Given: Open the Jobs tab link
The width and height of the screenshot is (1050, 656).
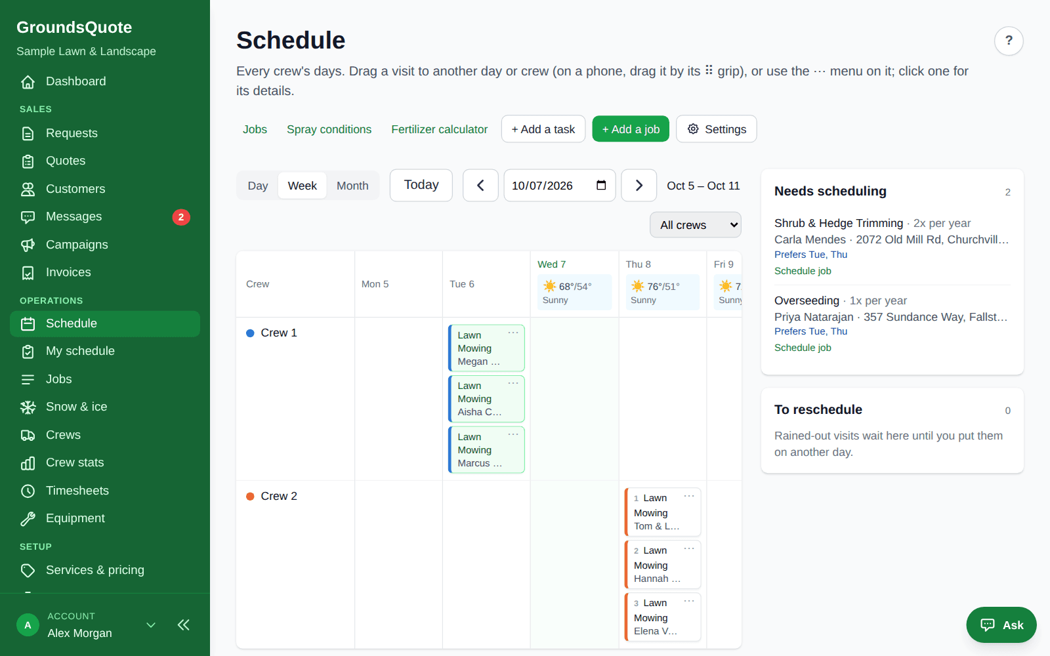Looking at the screenshot, I should coord(255,129).
